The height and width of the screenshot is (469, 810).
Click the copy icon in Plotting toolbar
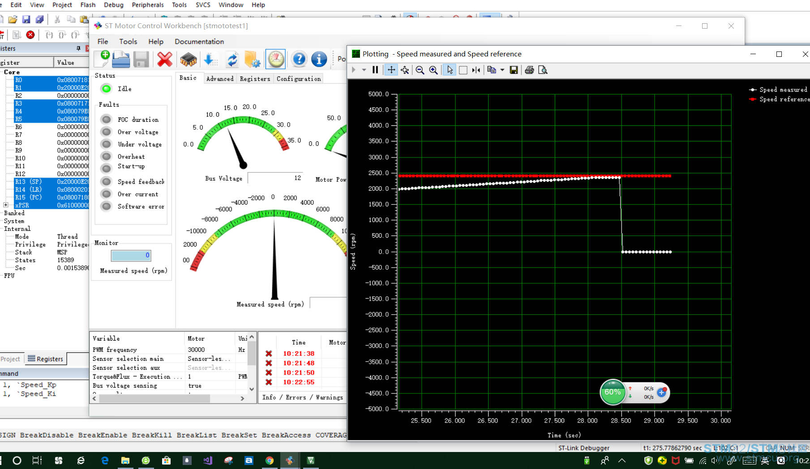click(492, 70)
